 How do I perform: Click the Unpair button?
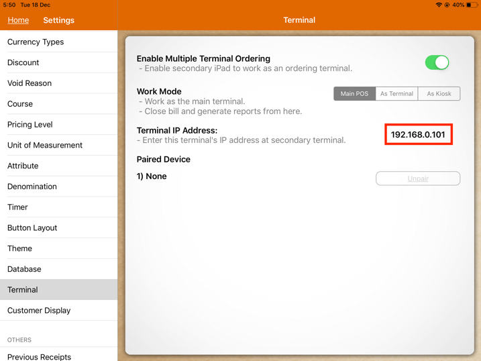tap(418, 178)
